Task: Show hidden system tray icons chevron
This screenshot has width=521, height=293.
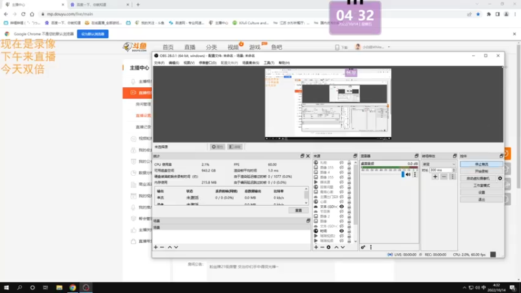Action: 464,288
